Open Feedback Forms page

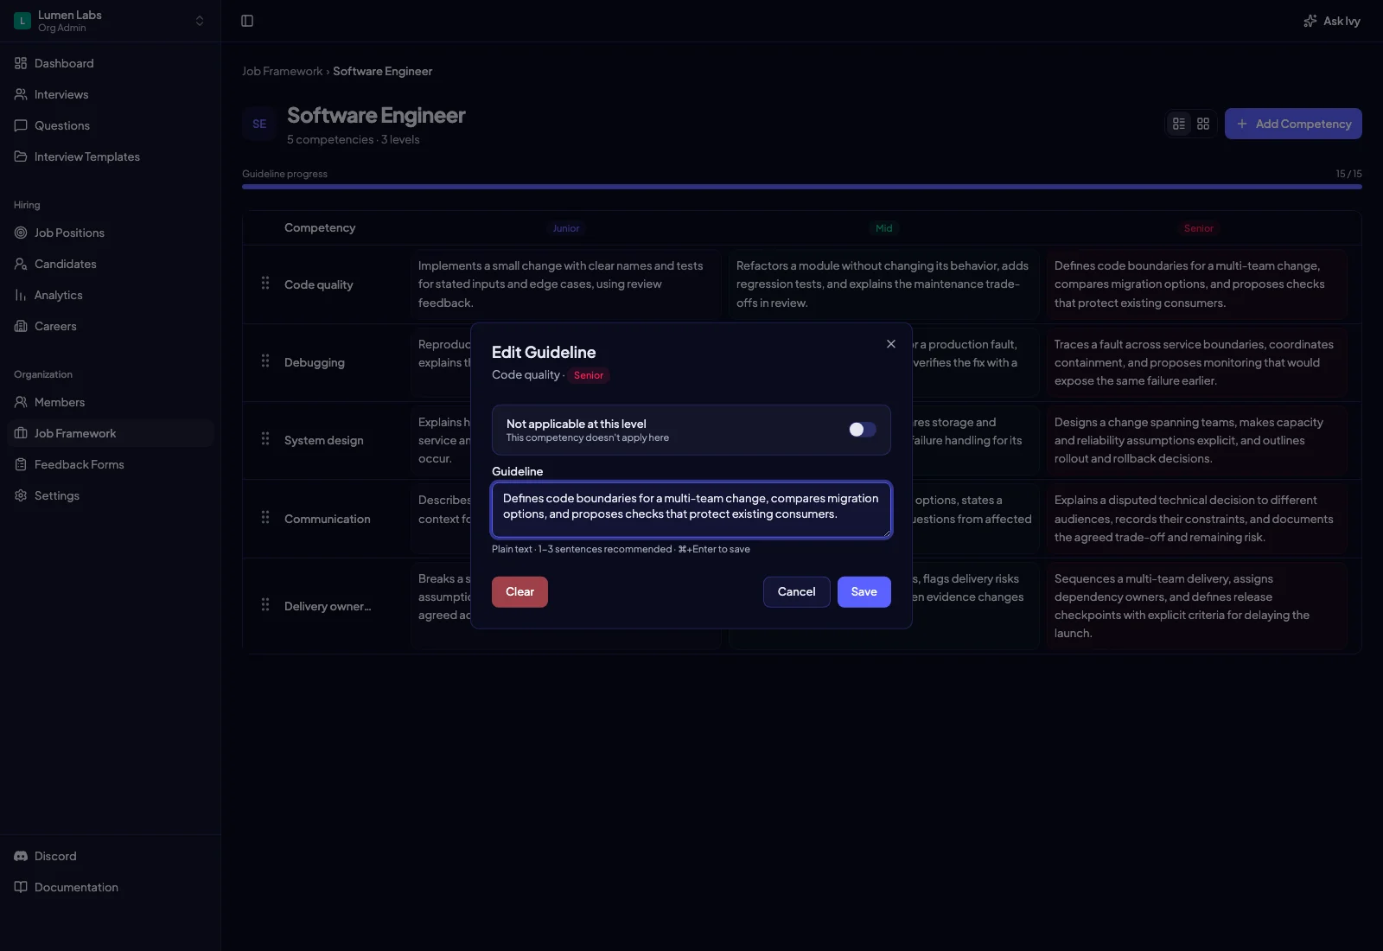(111, 464)
